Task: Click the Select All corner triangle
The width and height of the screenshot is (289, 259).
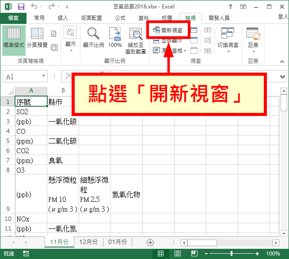Action: 10,91
